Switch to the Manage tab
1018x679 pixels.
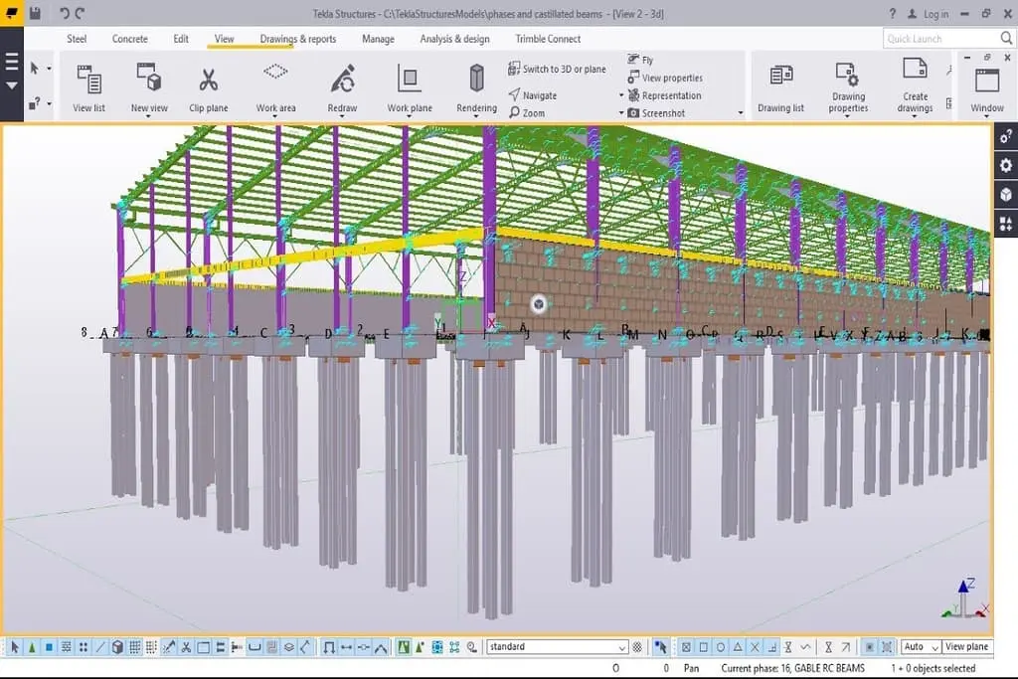pos(378,39)
